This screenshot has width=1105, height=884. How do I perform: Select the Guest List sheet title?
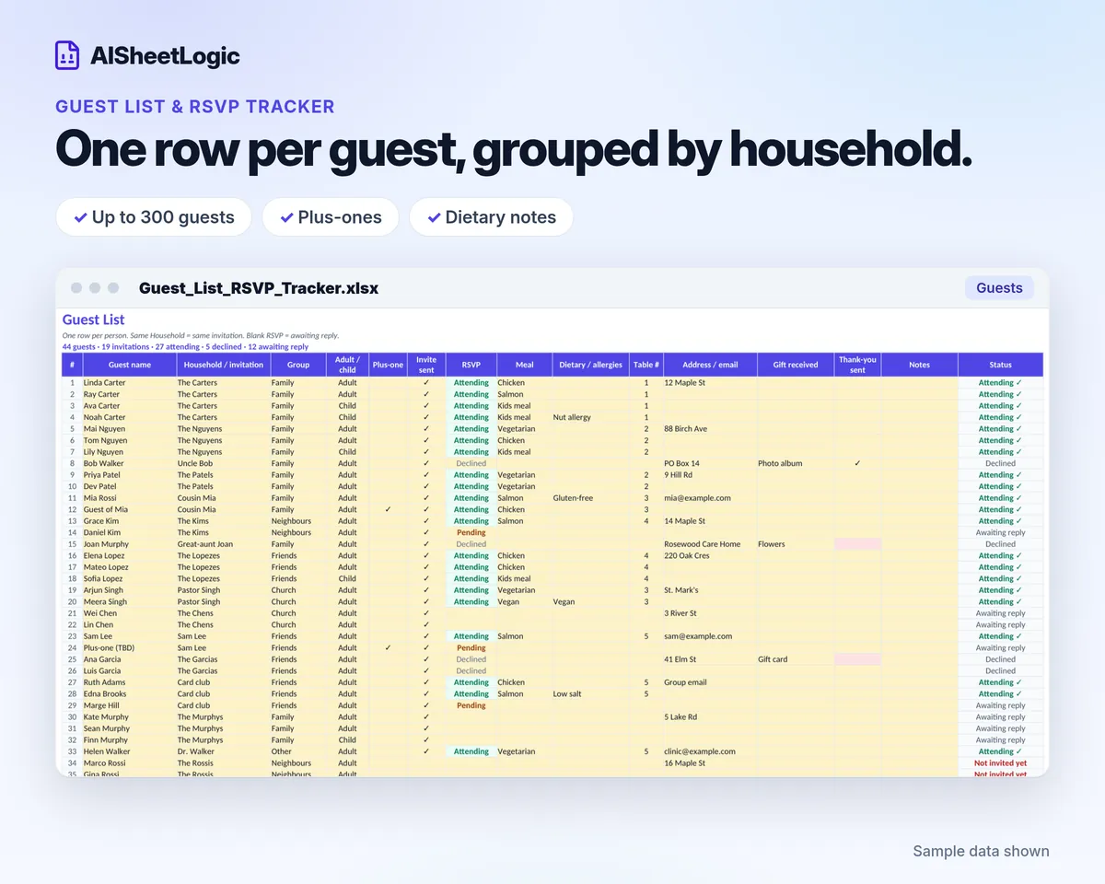[93, 320]
